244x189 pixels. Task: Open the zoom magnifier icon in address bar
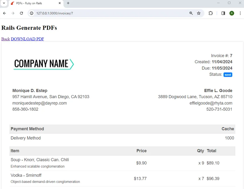click(191, 13)
